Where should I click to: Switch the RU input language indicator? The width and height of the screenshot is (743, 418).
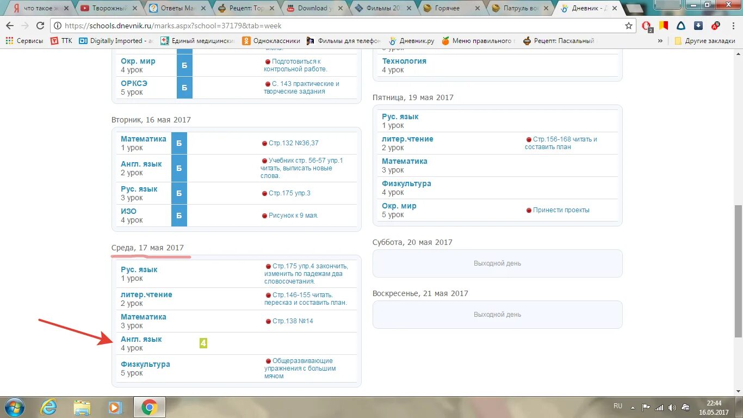coord(618,406)
